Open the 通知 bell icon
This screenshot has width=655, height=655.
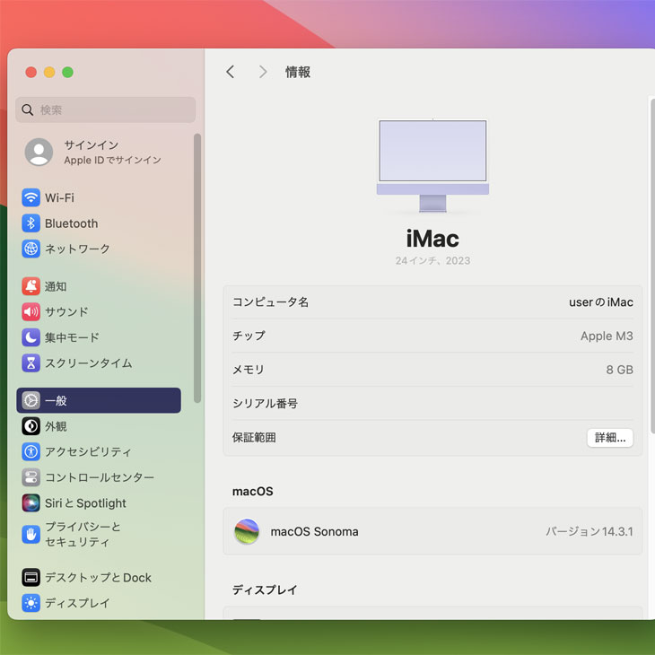pyautogui.click(x=31, y=286)
